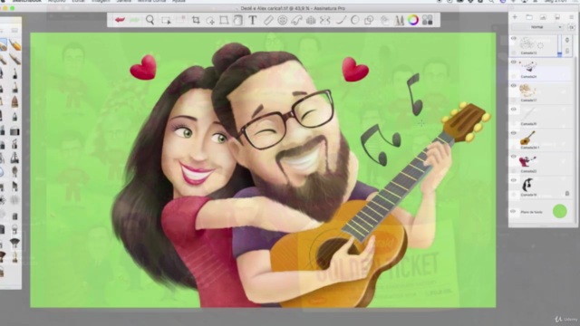Adjust the Camada13 blue opacity slider
Viewport: 580px width, 326px height.
(x=559, y=46)
